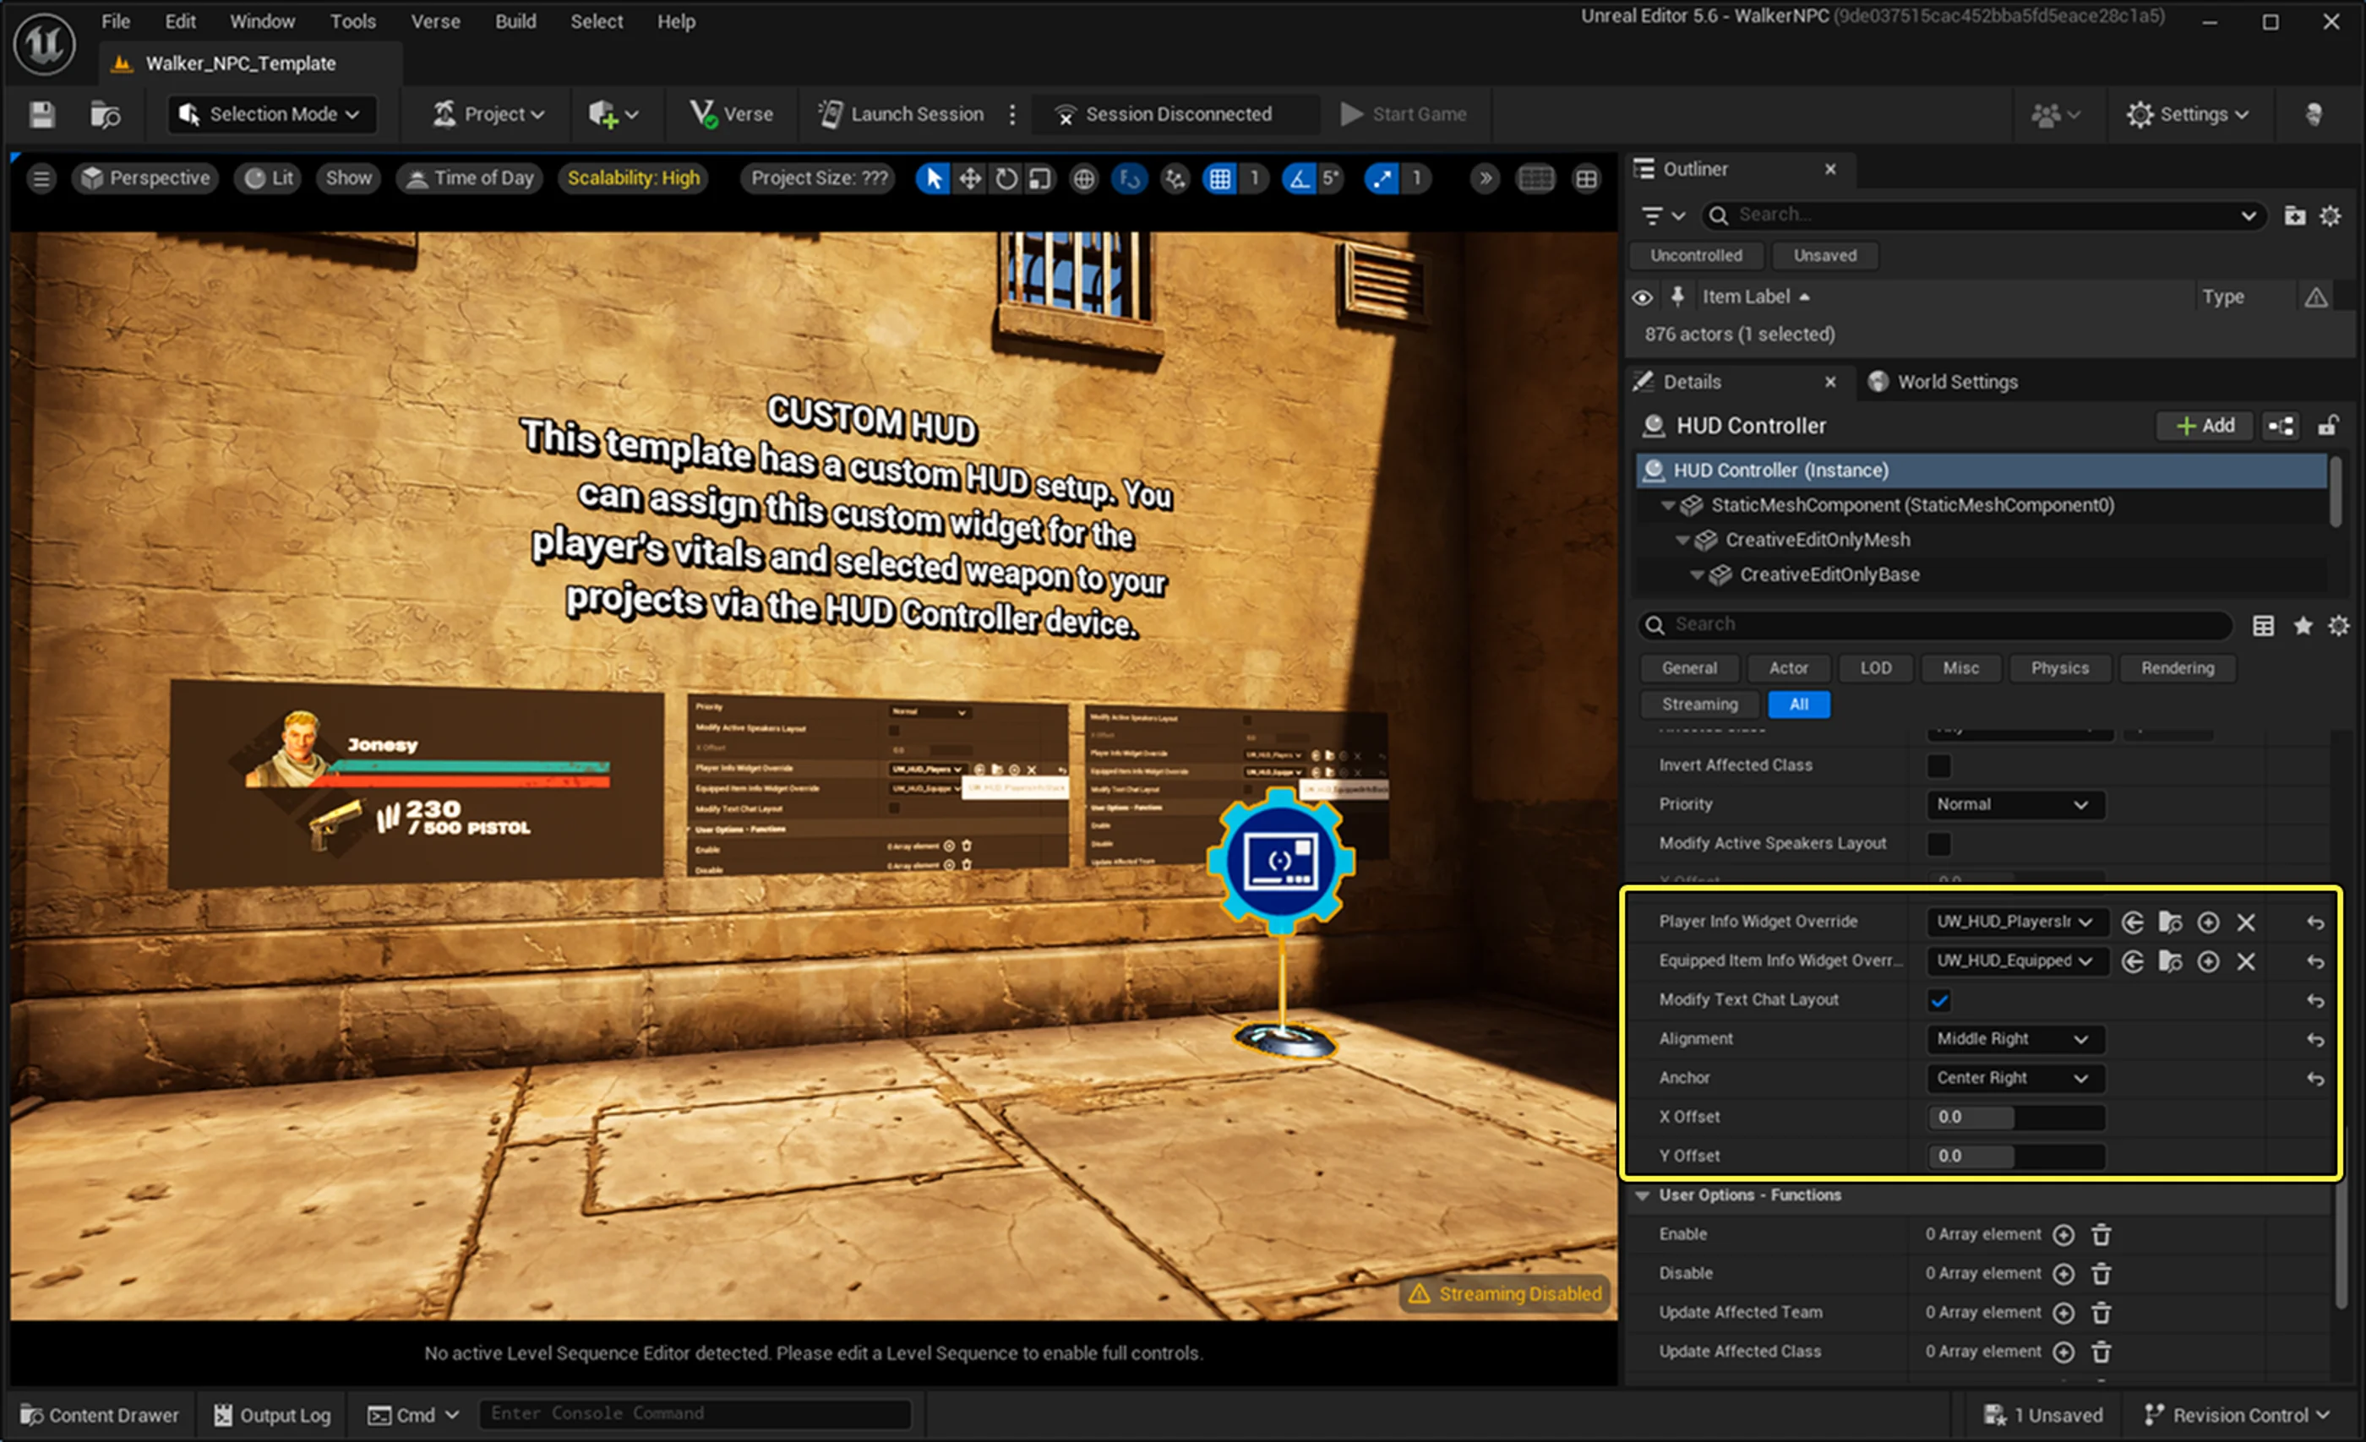Adjust the X Offset value slider

pos(2014,1118)
